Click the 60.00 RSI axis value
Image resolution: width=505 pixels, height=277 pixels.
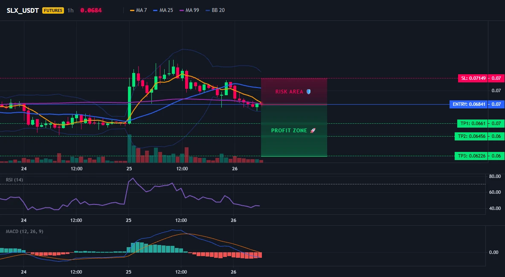point(495,192)
